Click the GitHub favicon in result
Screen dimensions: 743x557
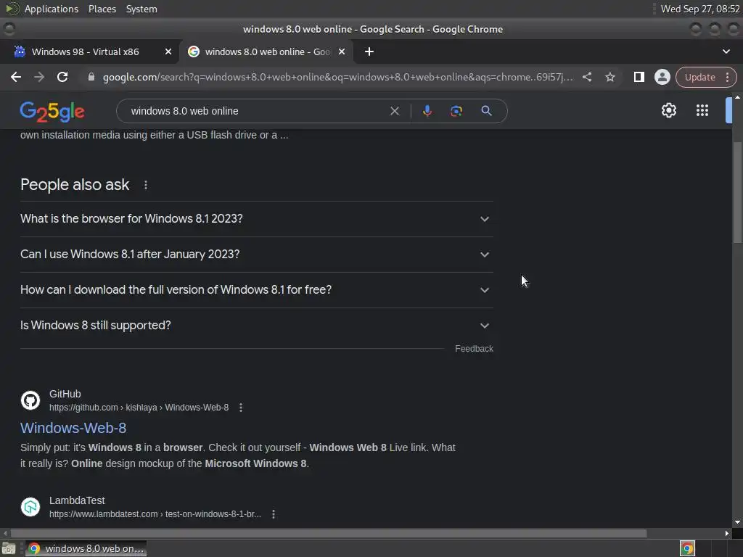(30, 400)
